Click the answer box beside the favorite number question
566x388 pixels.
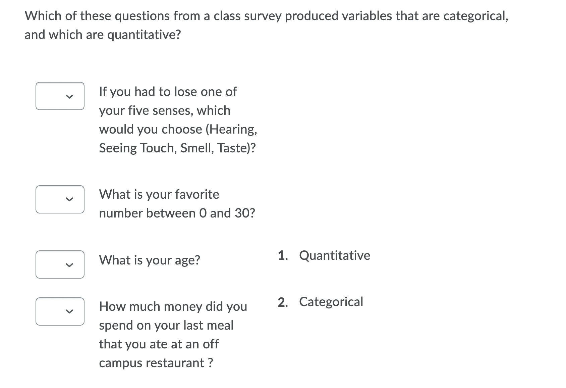[60, 200]
